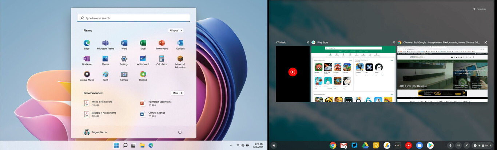Viewport: 497px width, 150px height.
Task: Close the Chrome overview window
Action: pyautogui.click(x=485, y=42)
